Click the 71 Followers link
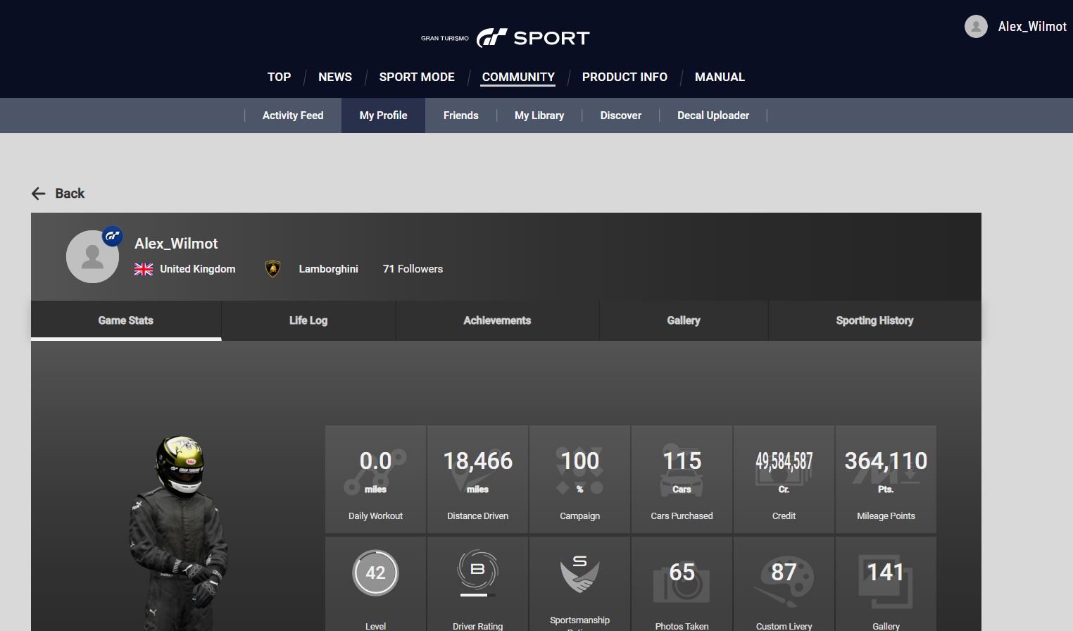The image size is (1073, 631). click(x=413, y=269)
